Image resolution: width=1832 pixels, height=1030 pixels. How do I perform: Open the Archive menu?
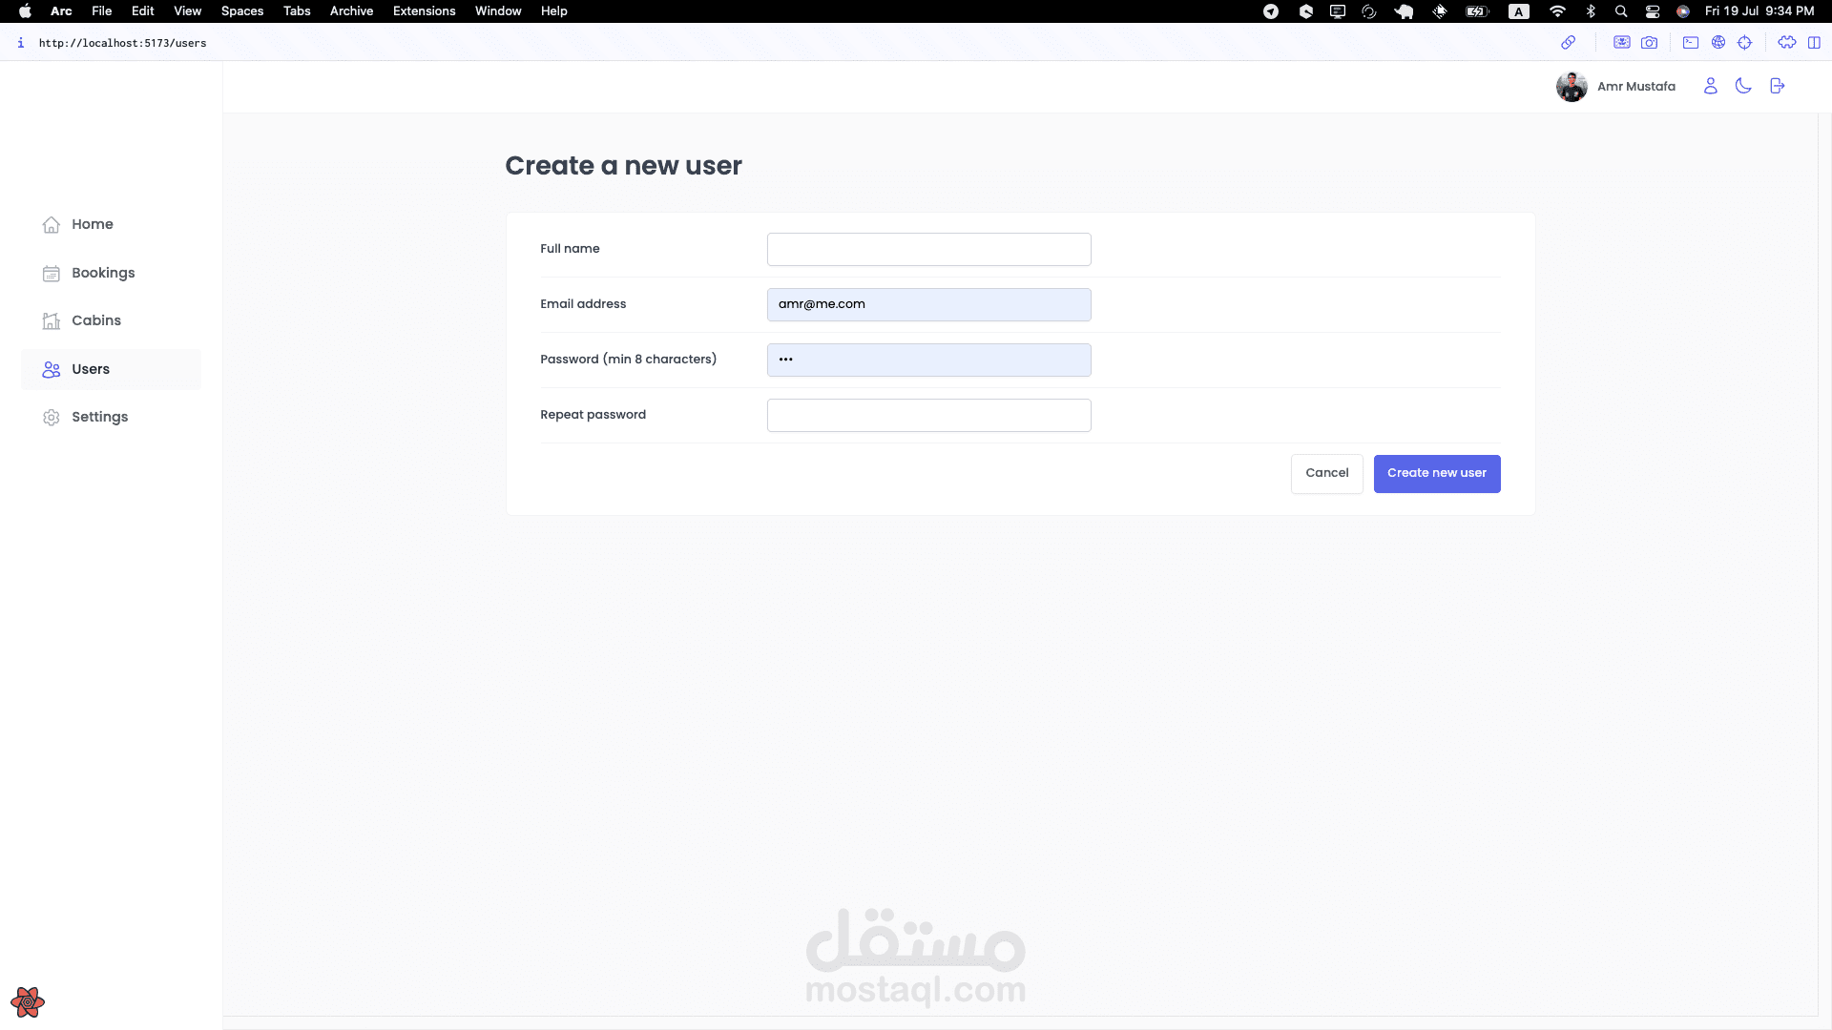[351, 11]
